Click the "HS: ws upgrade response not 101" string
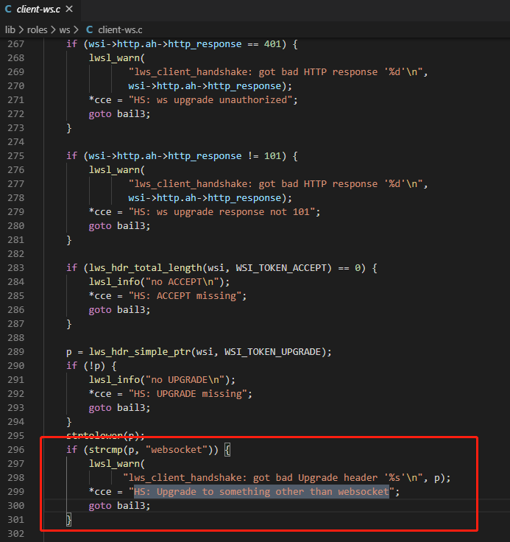 click(222, 212)
